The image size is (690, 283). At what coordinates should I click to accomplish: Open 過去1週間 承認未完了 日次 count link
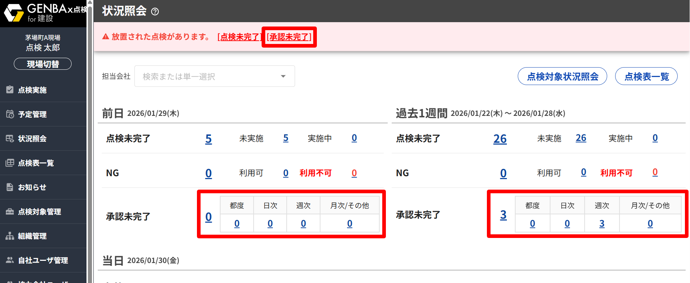[x=567, y=223]
